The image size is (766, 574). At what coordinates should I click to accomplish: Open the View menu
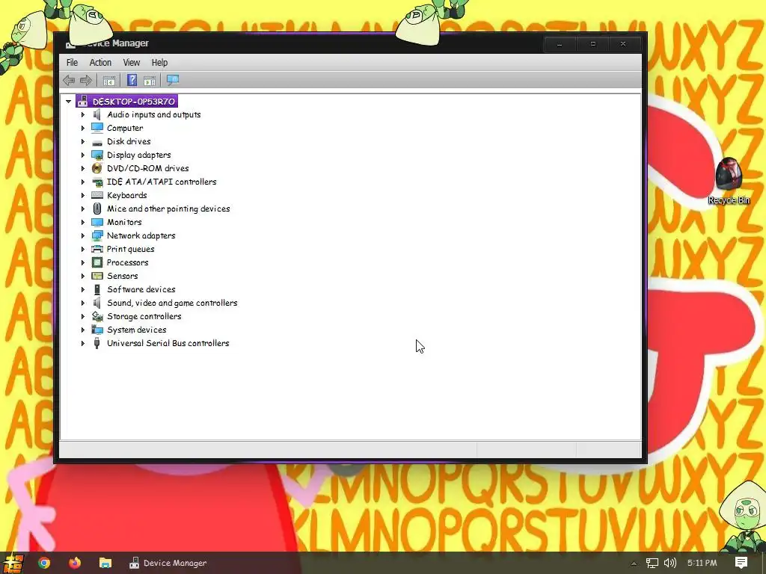click(131, 63)
